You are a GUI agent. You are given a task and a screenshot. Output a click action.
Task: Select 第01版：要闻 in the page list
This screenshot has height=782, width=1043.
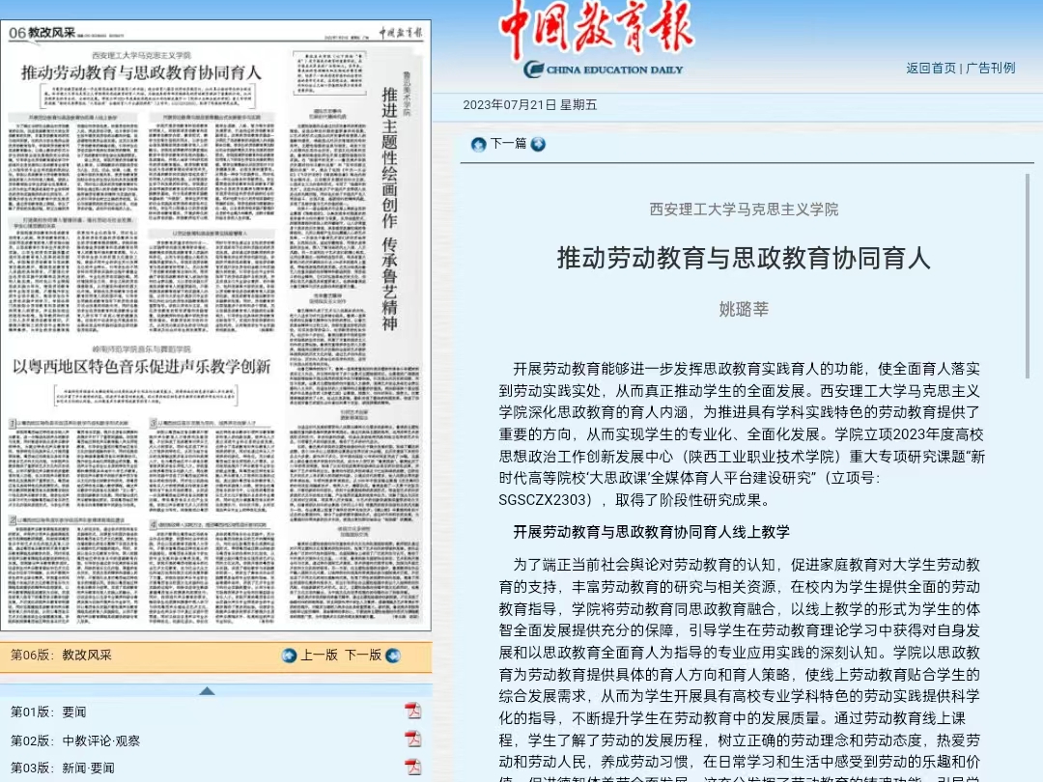[48, 712]
